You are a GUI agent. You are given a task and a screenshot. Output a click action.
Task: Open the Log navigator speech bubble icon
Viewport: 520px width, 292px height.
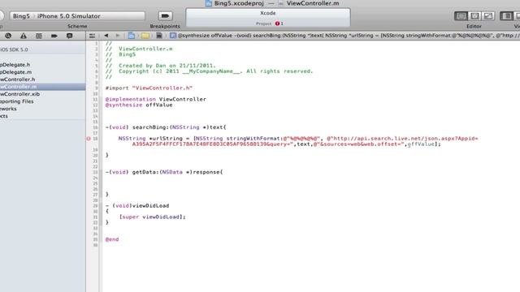(69, 36)
